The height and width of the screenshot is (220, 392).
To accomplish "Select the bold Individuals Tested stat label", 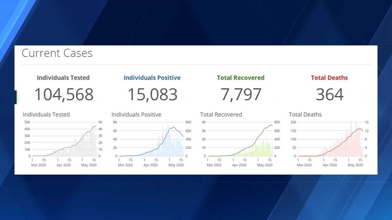I will coord(63,78).
